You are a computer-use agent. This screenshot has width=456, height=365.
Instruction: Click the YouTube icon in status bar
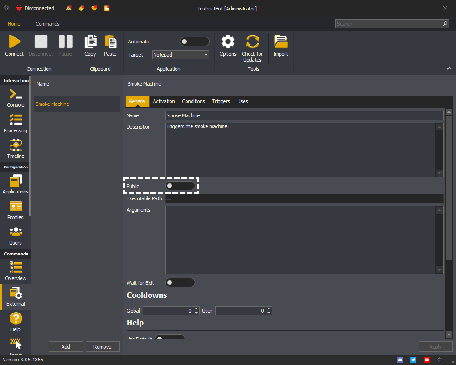[426, 360]
